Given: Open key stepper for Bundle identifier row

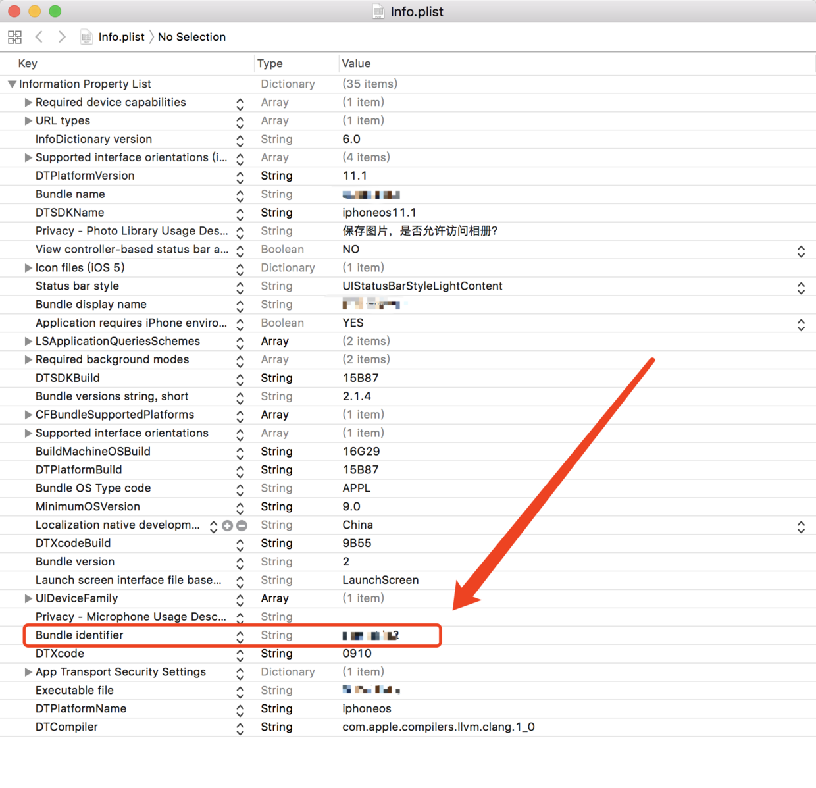Looking at the screenshot, I should click(240, 637).
